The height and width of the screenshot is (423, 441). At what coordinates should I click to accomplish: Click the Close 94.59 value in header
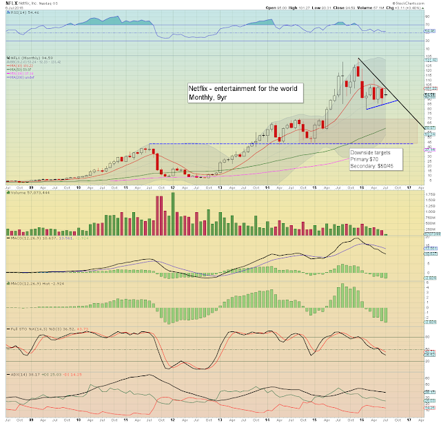(x=345, y=8)
